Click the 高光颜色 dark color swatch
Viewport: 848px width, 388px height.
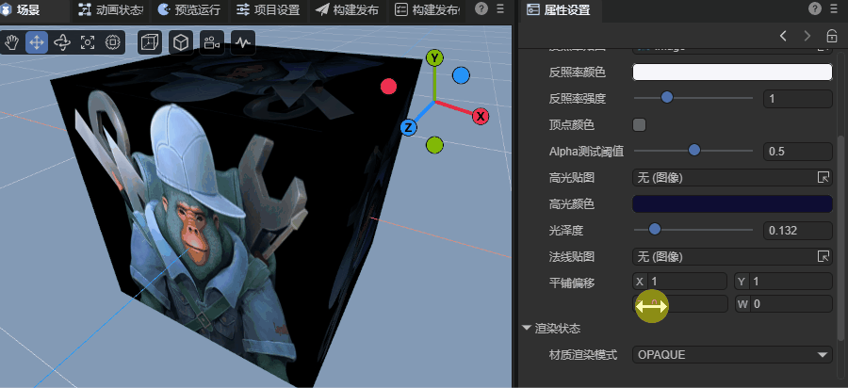point(732,203)
